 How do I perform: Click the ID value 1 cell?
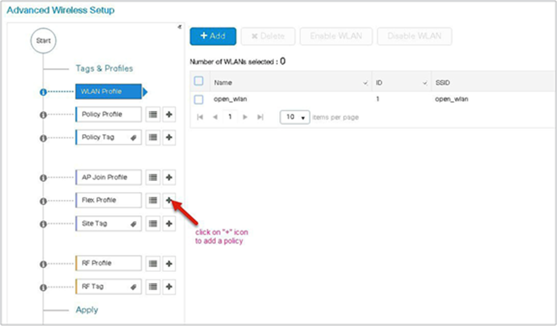378,99
